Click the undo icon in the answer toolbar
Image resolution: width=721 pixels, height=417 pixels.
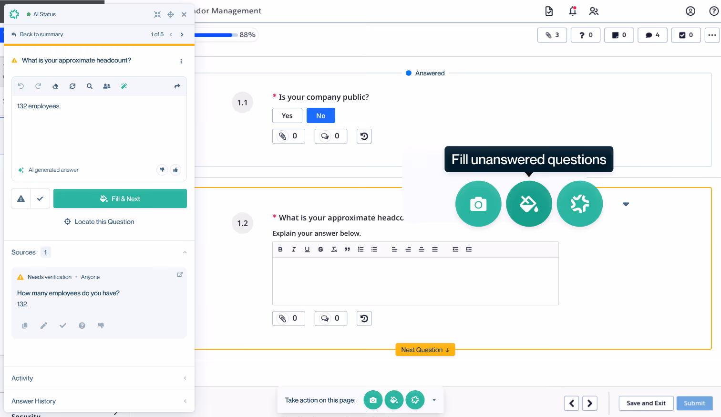pyautogui.click(x=21, y=86)
